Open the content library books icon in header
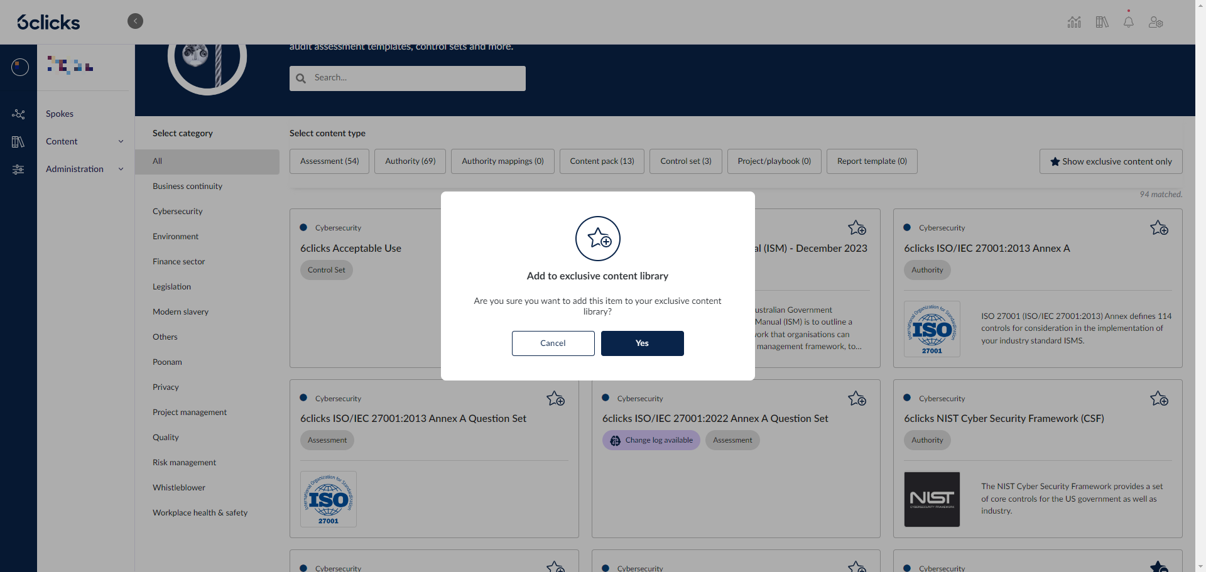This screenshot has width=1206, height=572. coord(1102,22)
